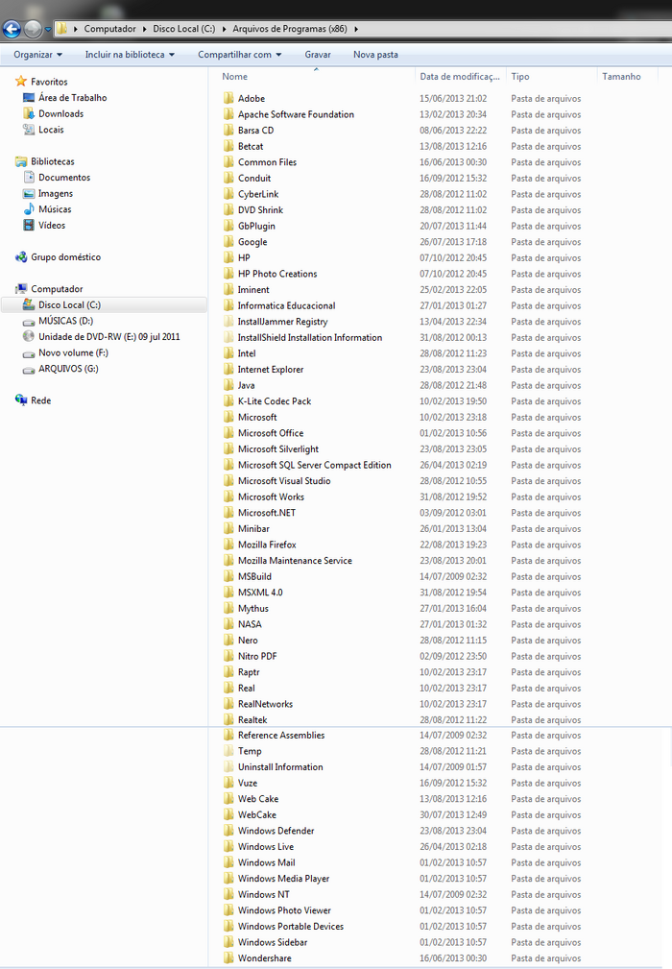Expand the arrow after Disco Local (C:) breadcrumb

tap(224, 29)
